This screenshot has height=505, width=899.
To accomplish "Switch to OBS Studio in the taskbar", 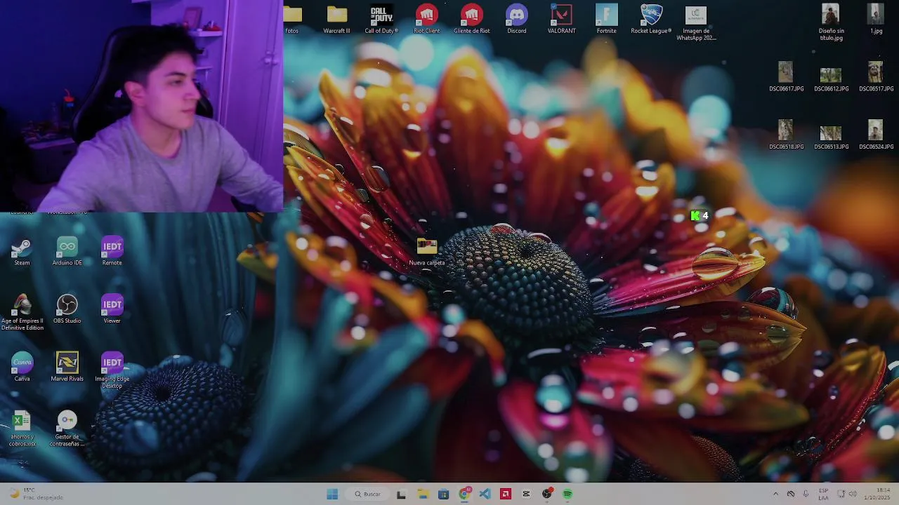I will 547,494.
